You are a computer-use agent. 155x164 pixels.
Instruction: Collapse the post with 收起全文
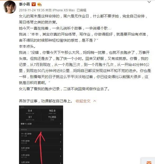83,101
